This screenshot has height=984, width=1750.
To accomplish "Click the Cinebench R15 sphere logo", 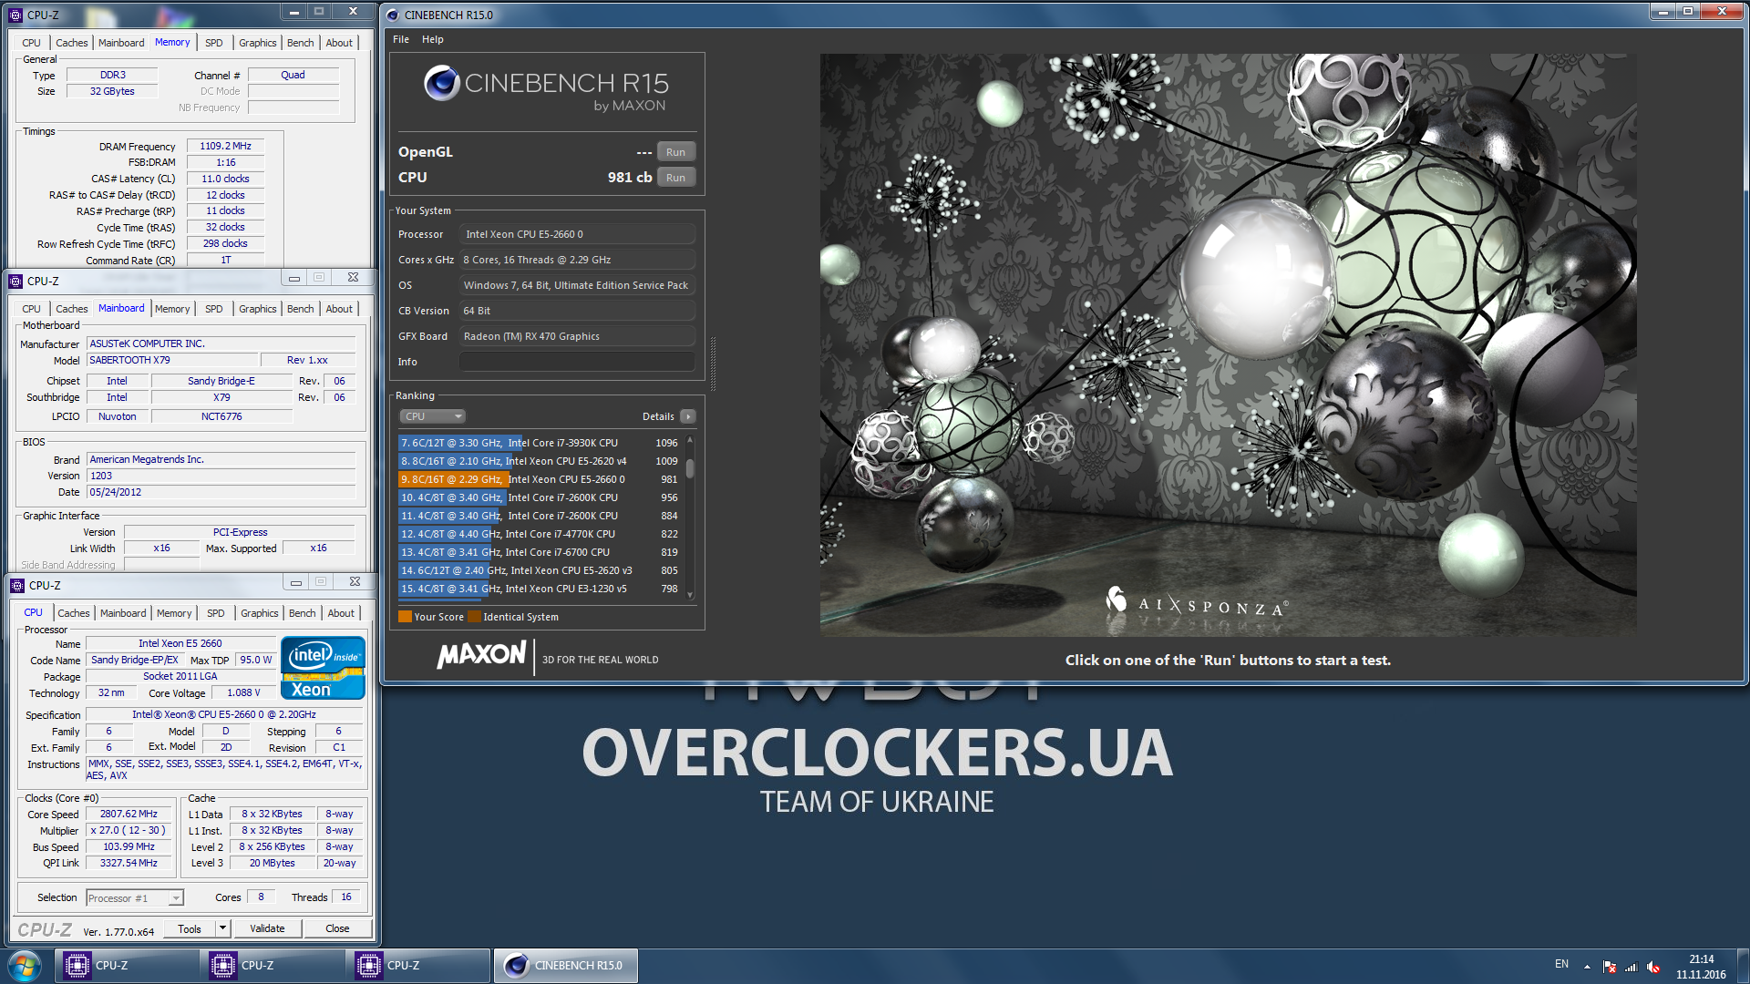I will click(x=441, y=83).
